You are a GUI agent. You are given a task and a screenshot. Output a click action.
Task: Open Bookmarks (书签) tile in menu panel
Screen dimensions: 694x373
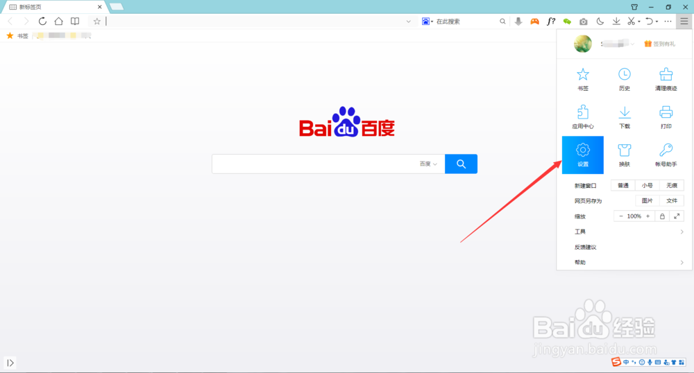pos(582,79)
